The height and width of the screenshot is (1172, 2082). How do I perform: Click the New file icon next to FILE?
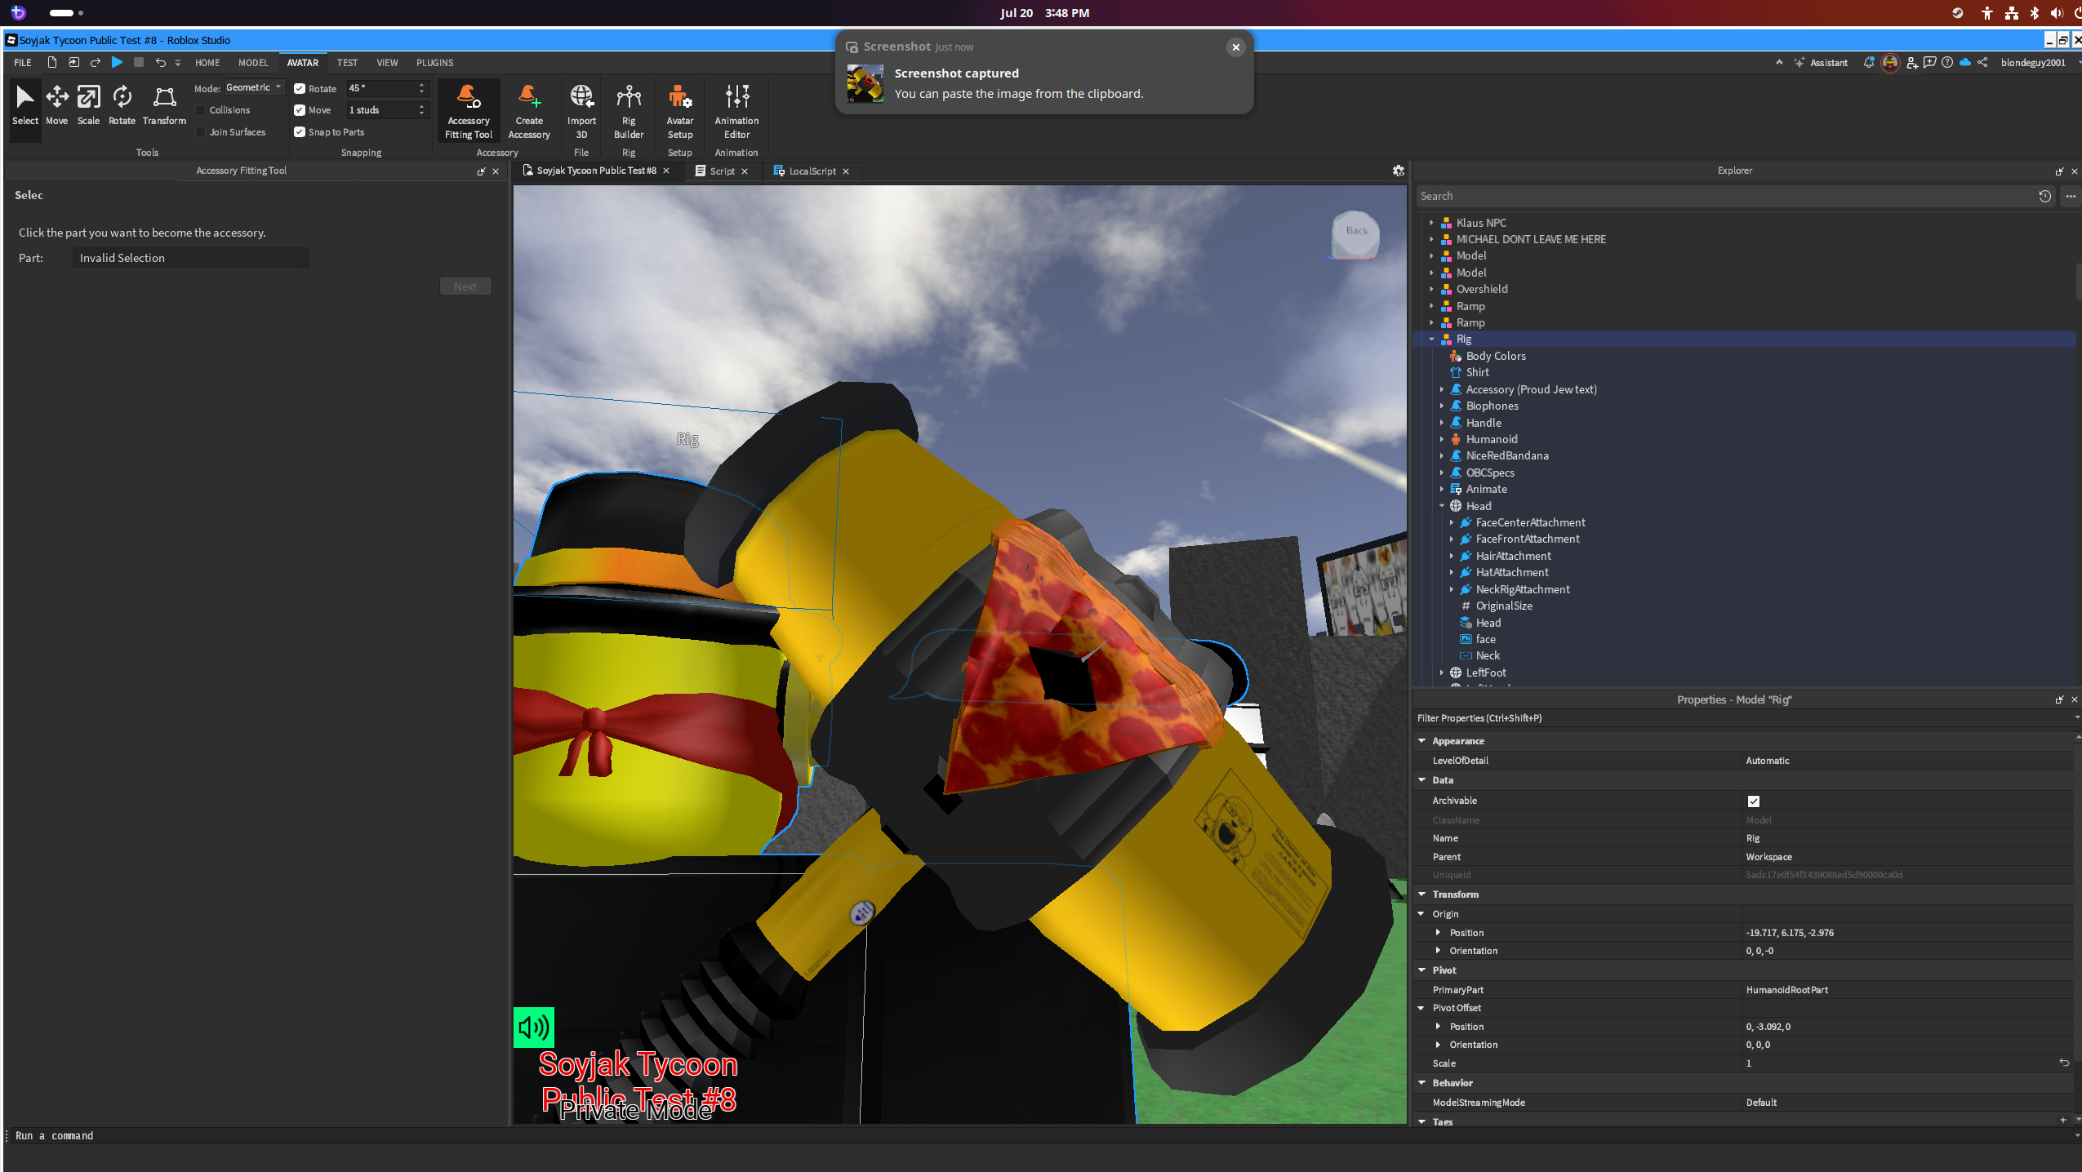point(51,62)
